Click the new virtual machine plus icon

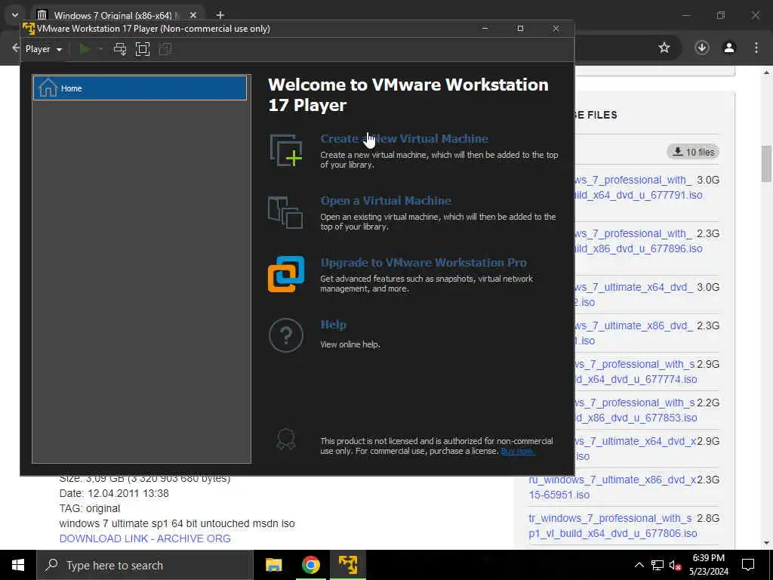(x=286, y=150)
